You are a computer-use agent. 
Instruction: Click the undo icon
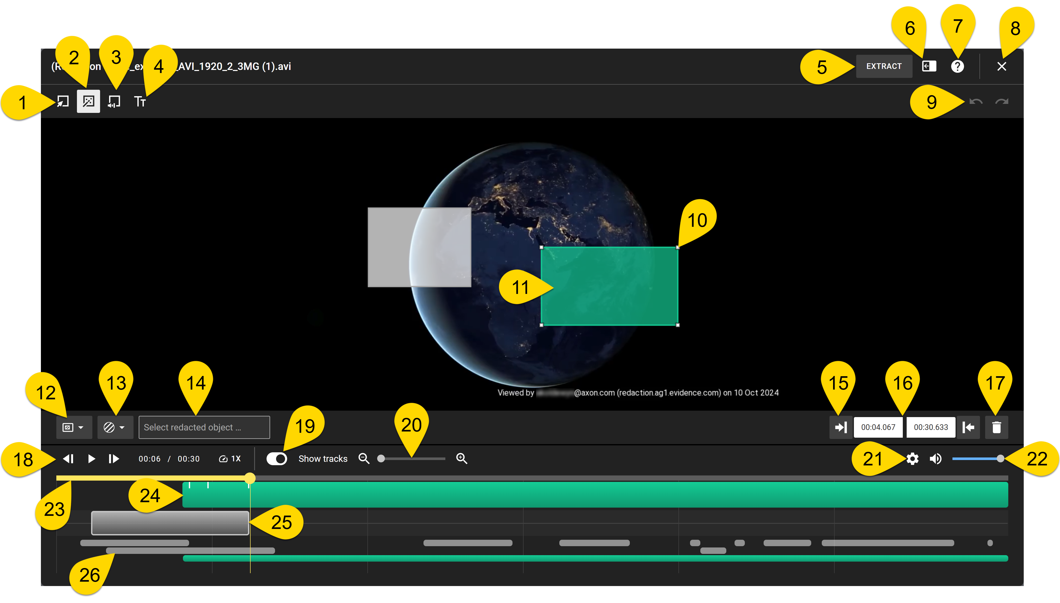[x=976, y=102]
